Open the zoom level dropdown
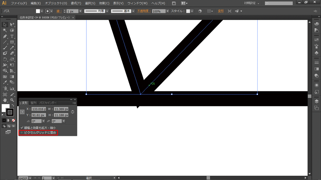The height and width of the screenshot is (180, 321). coord(30,178)
